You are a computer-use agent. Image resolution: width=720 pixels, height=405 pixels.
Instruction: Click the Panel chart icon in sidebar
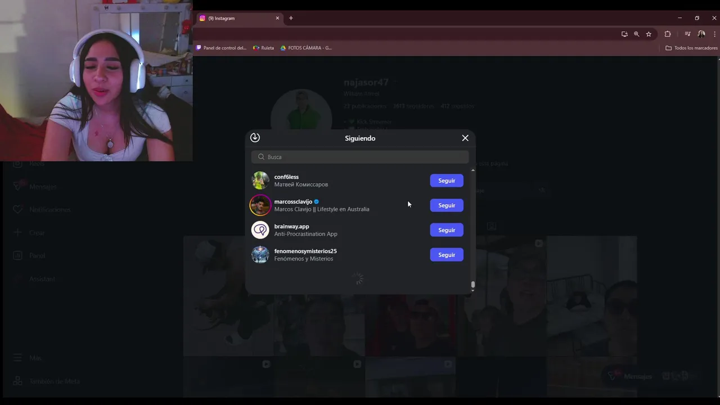pyautogui.click(x=17, y=255)
